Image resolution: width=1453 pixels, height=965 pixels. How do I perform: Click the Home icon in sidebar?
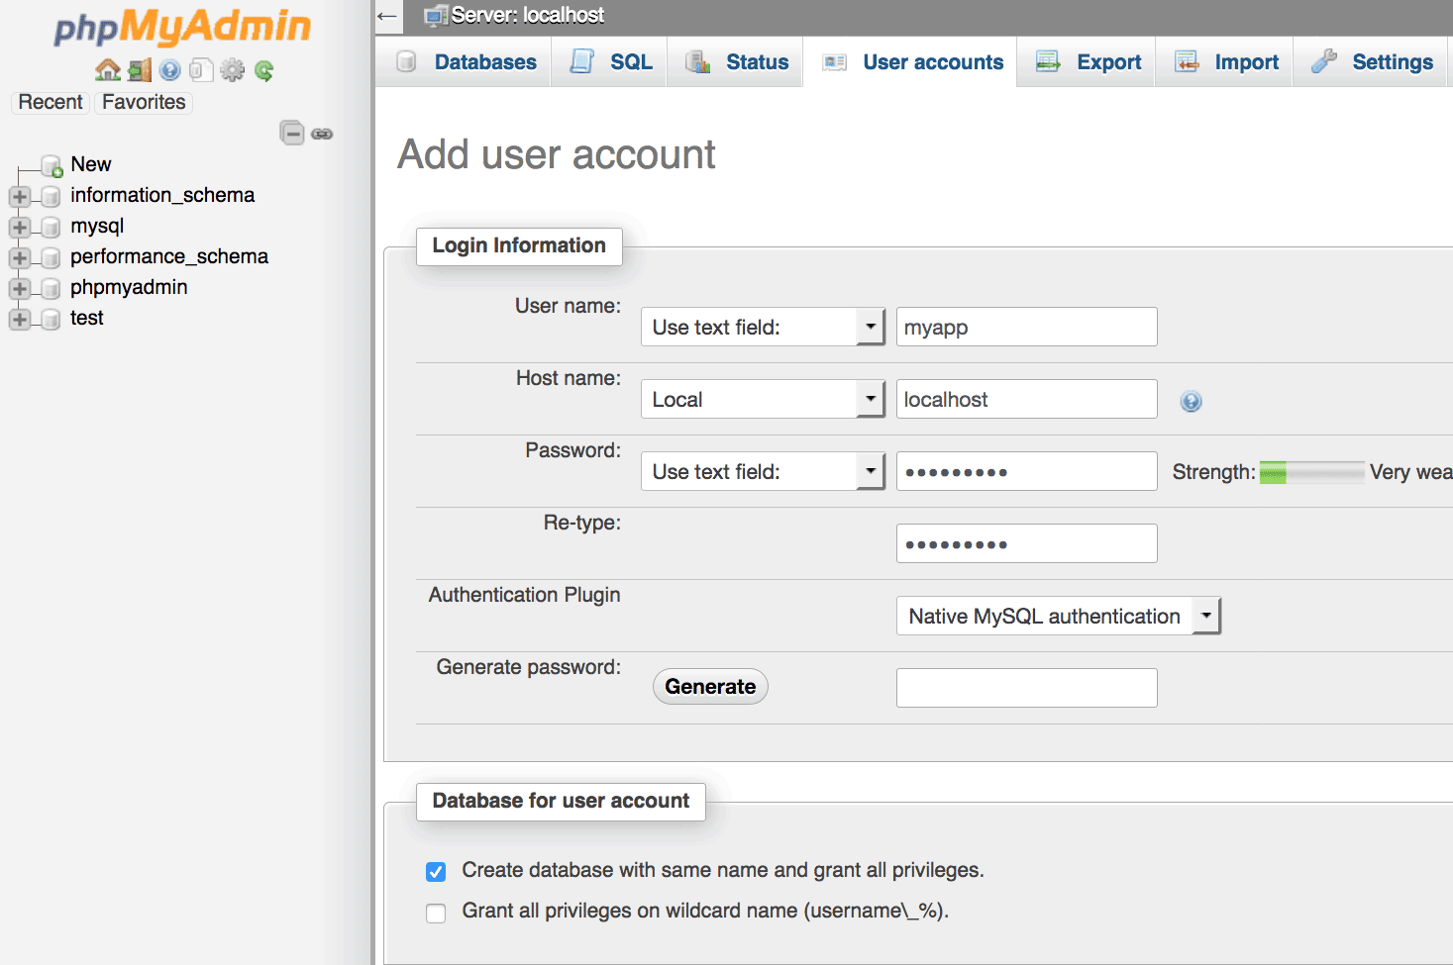click(107, 70)
